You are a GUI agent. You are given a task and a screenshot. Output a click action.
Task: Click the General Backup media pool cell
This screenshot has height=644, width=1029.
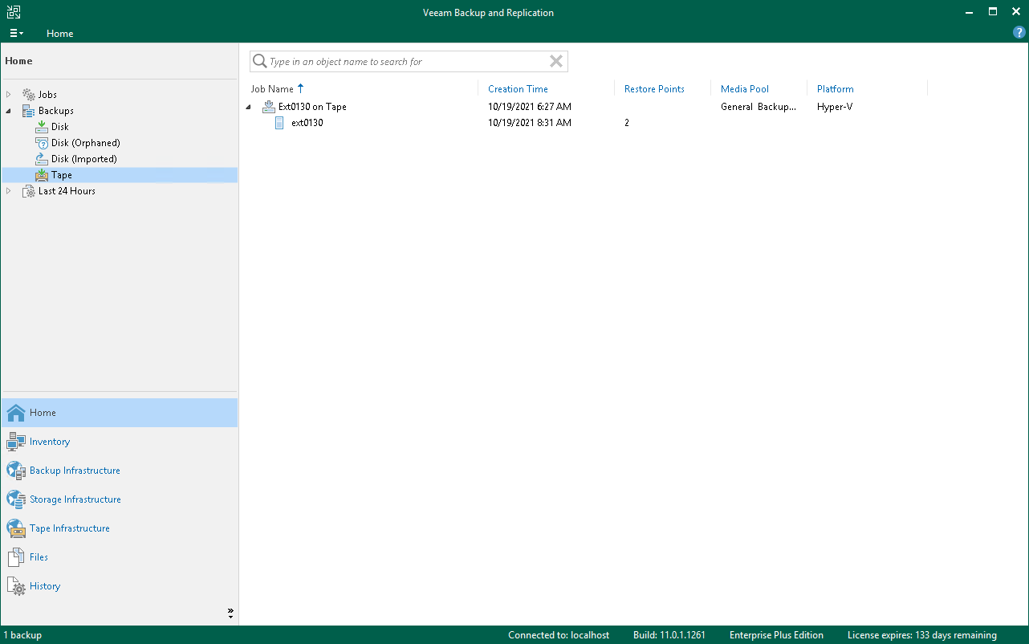[x=759, y=107]
